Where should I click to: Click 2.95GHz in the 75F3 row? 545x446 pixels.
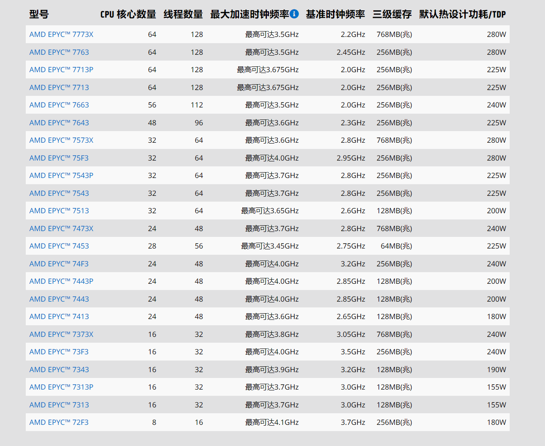point(351,158)
